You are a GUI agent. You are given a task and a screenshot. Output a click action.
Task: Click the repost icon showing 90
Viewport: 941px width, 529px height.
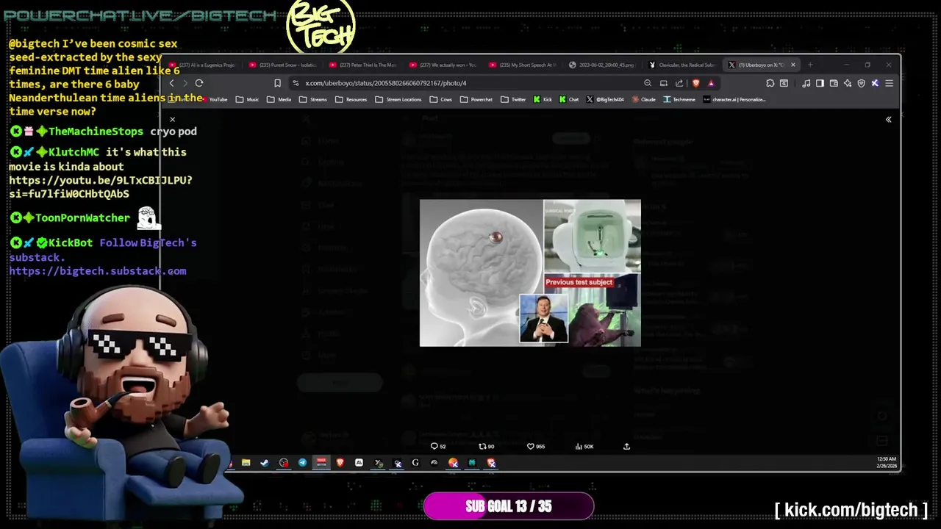point(487,446)
